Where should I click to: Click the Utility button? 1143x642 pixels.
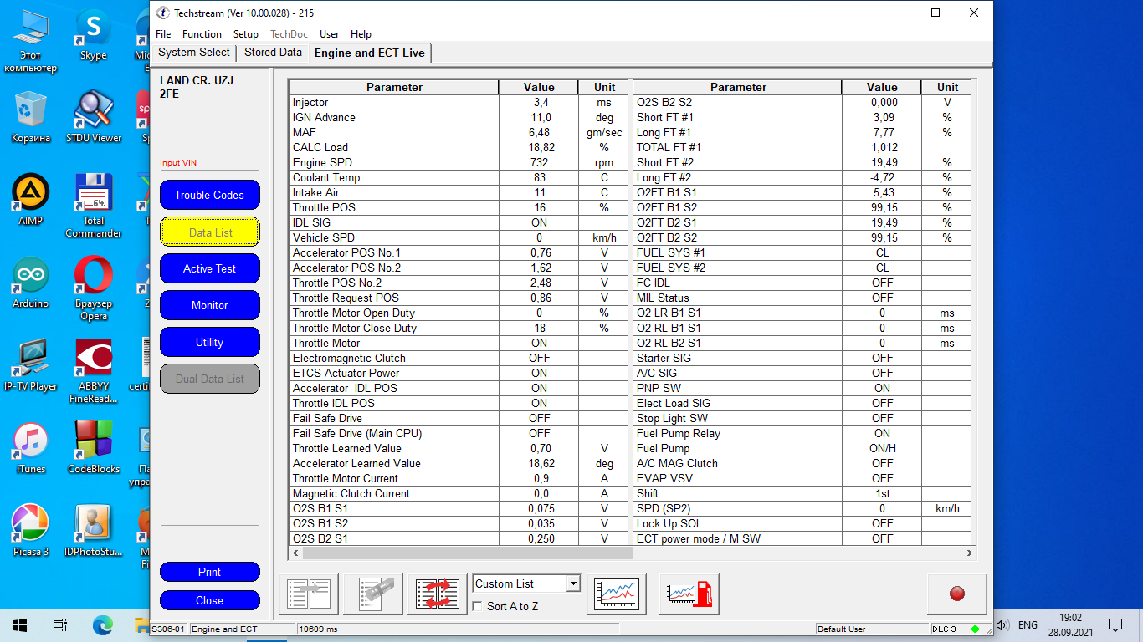(x=210, y=342)
